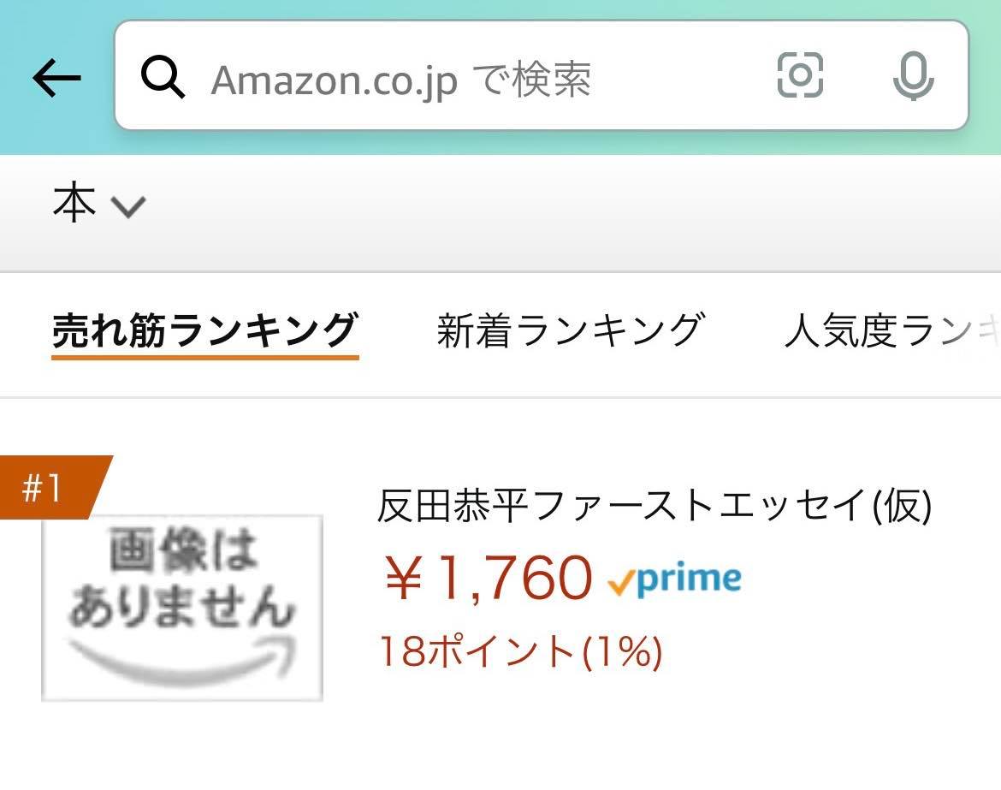Open the 人気度ランキング tab
This screenshot has width=1001, height=790.
pyautogui.click(x=891, y=331)
